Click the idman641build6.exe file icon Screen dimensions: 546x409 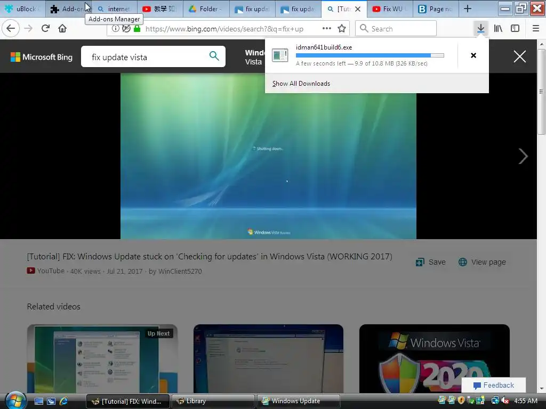click(x=280, y=55)
